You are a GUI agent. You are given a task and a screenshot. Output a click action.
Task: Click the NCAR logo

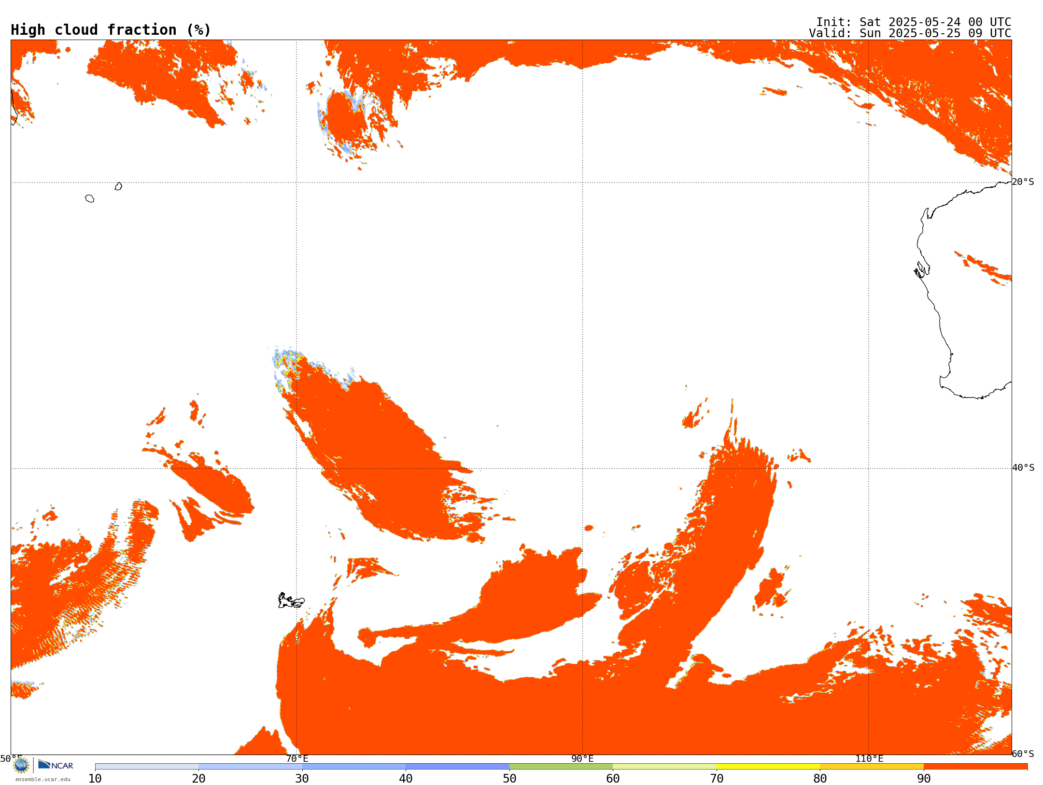coord(56,765)
